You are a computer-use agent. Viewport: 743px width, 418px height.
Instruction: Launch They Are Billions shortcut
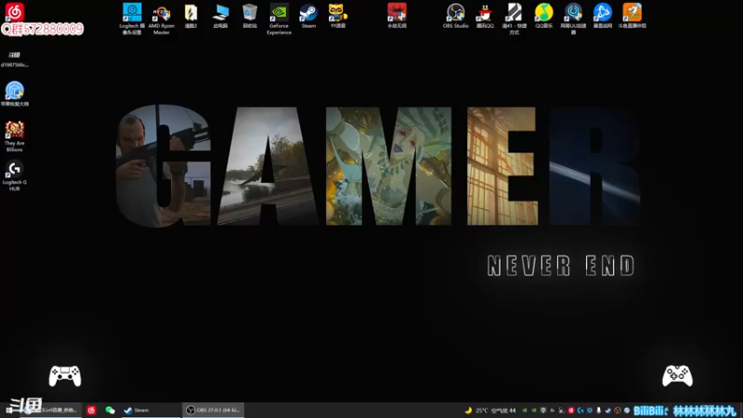pos(14,137)
